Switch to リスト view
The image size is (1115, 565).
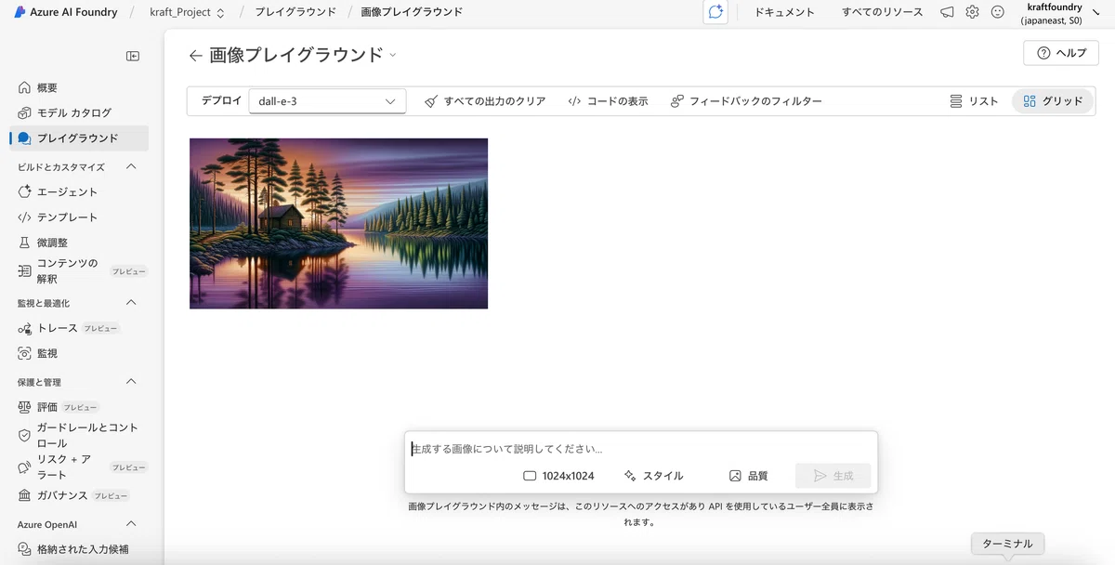click(x=974, y=101)
